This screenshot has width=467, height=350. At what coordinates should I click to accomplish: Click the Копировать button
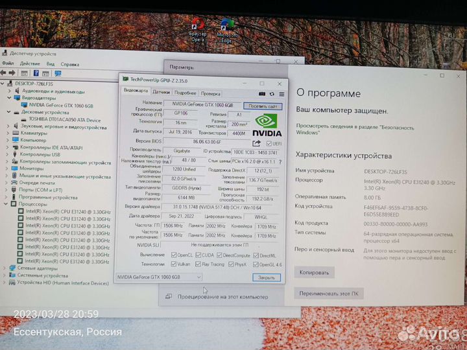click(x=314, y=272)
